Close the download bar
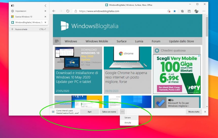 click(x=205, y=112)
